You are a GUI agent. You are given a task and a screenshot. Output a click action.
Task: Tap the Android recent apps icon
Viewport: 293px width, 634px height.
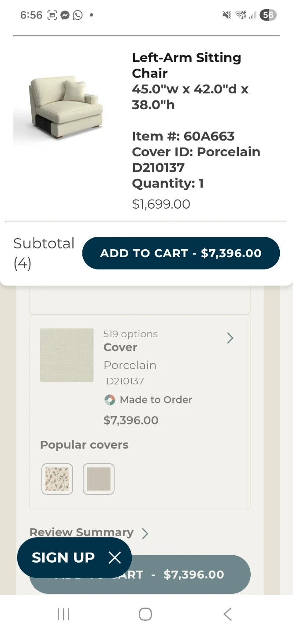click(x=63, y=614)
